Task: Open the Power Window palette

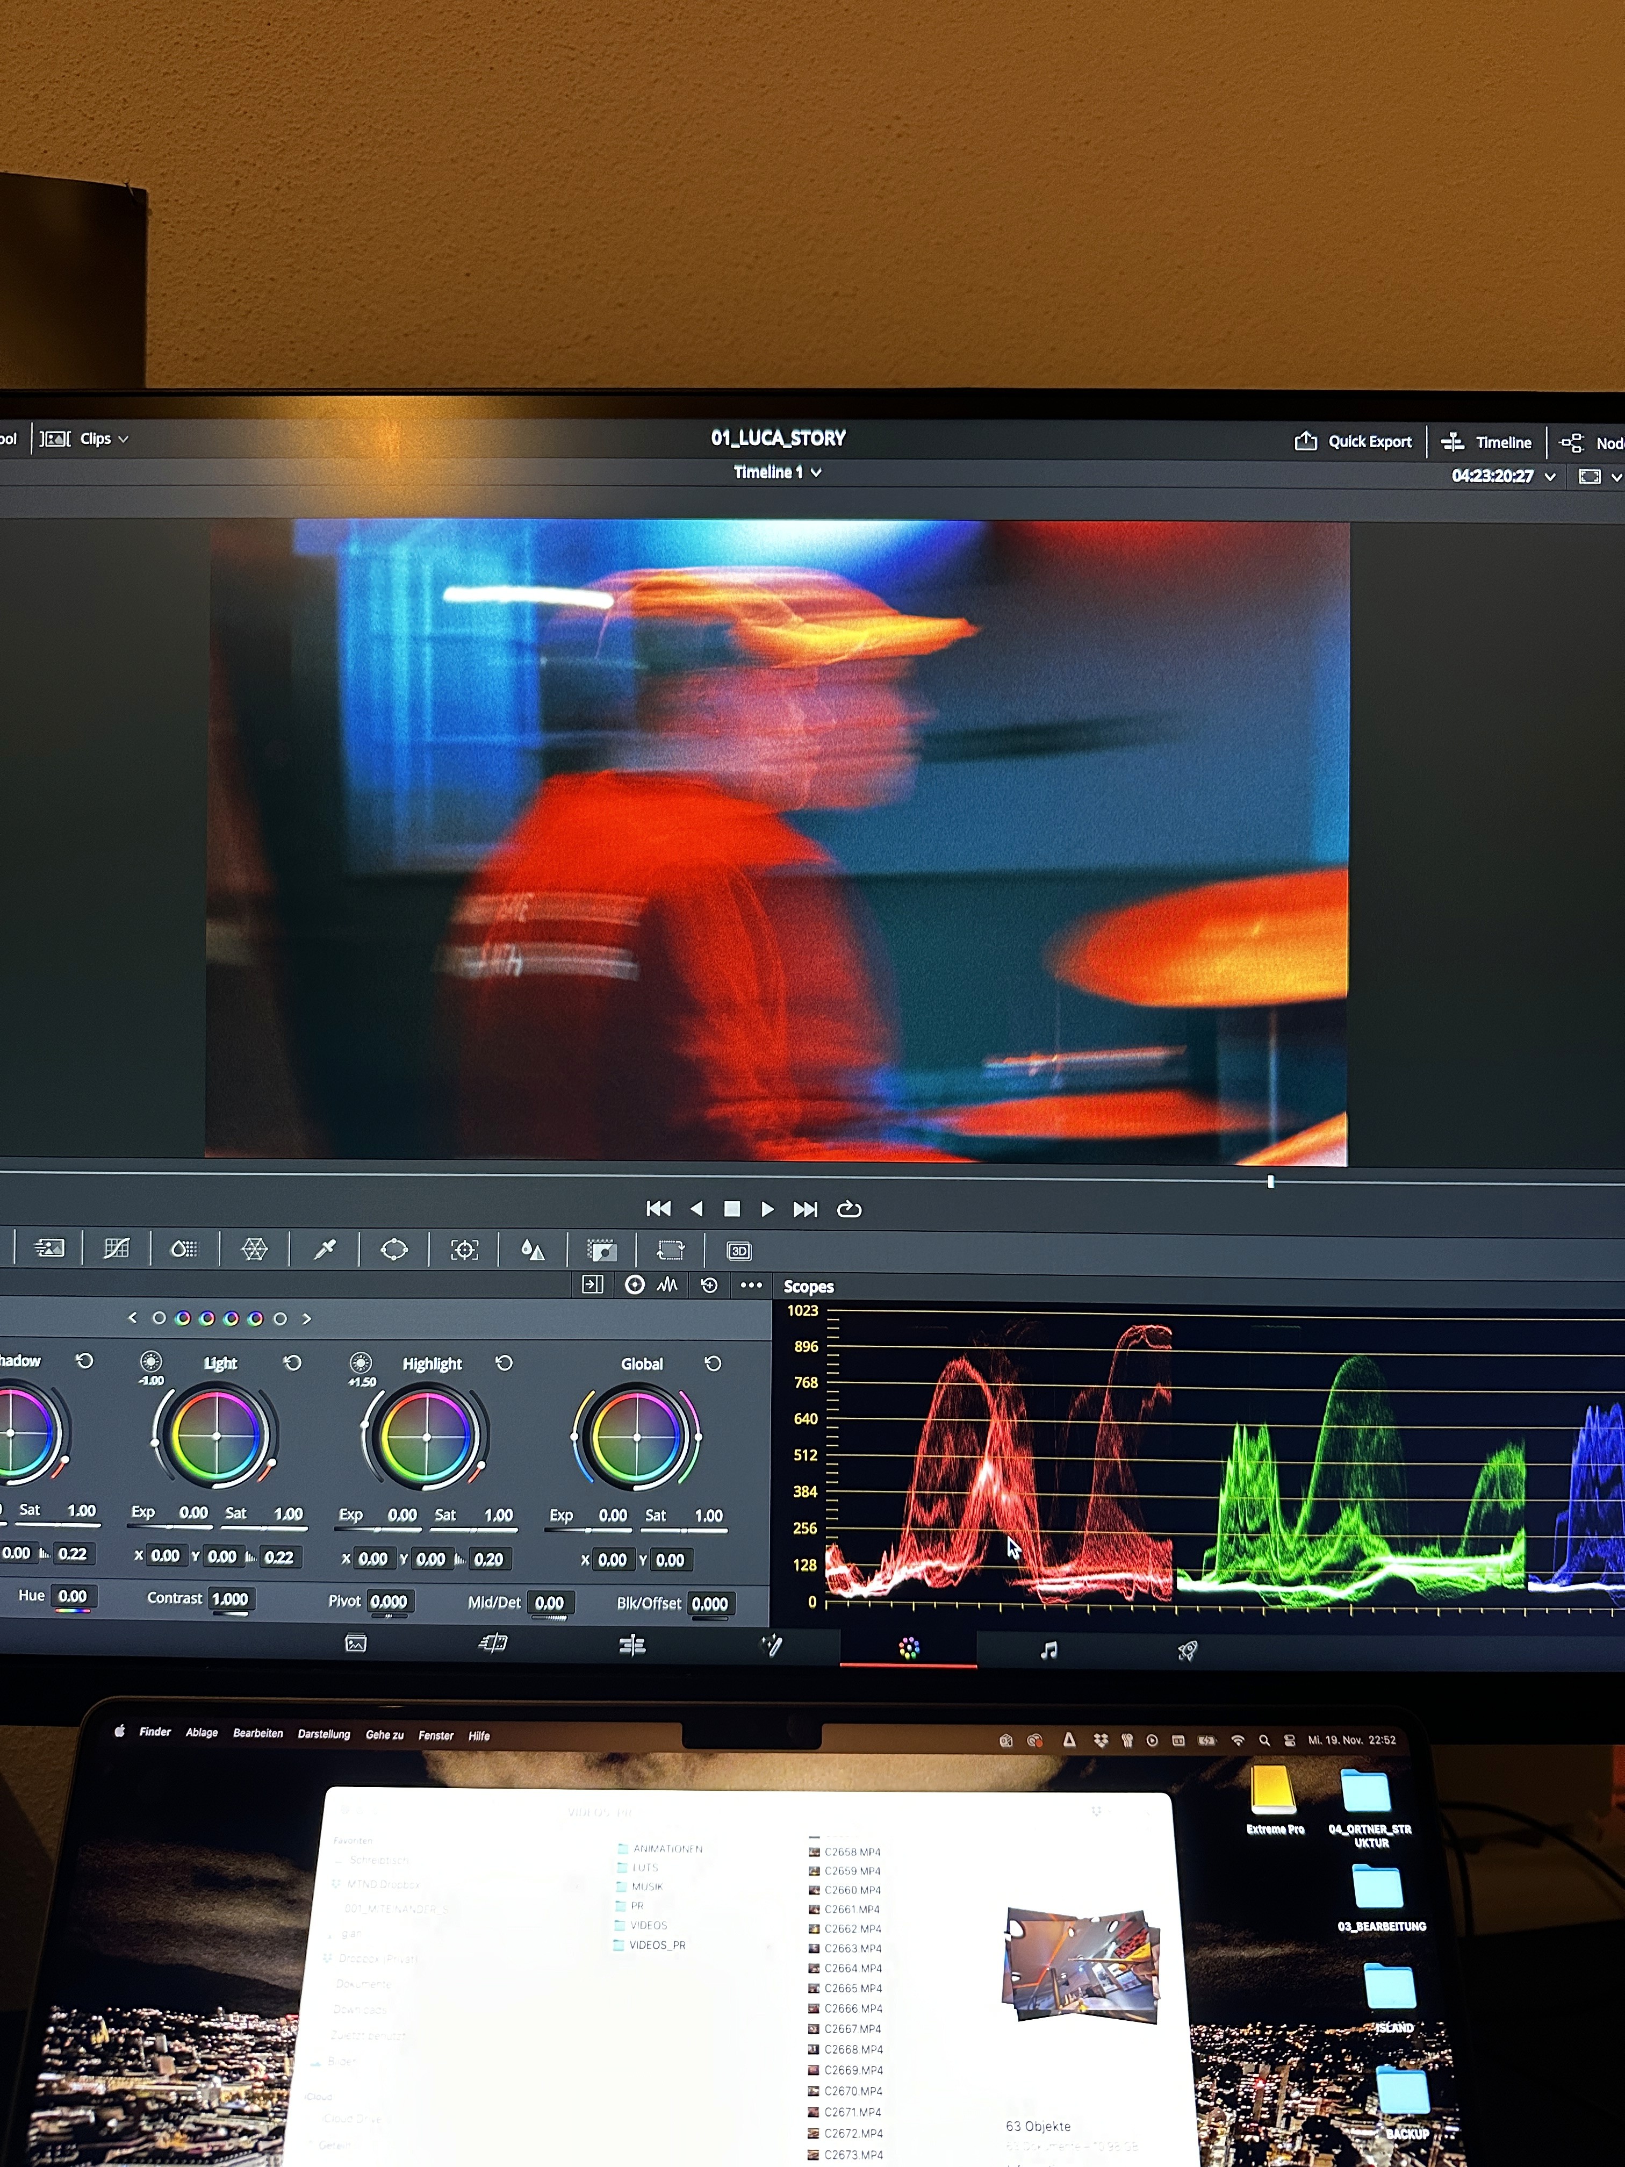Action: tap(394, 1249)
